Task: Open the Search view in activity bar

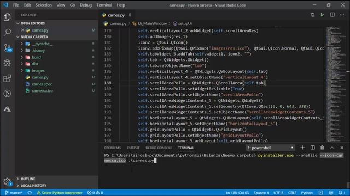Action: [x=7, y=32]
